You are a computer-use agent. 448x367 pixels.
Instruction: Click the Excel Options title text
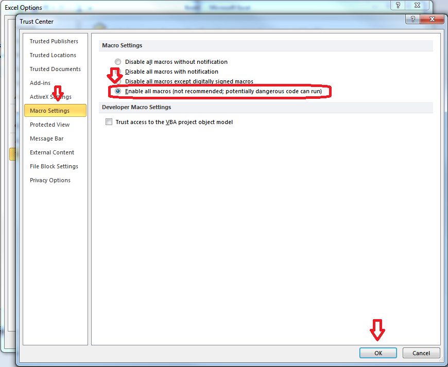click(23, 7)
